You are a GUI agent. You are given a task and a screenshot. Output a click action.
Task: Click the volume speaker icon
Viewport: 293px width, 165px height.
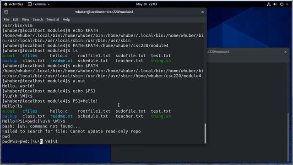tap(275, 4)
